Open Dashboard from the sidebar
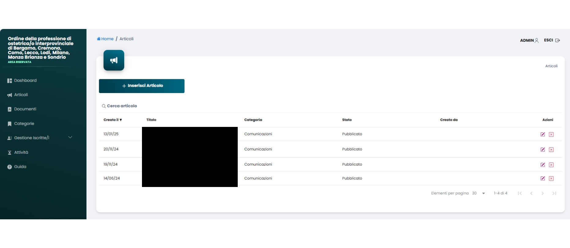The height and width of the screenshot is (248, 570). coord(25,81)
